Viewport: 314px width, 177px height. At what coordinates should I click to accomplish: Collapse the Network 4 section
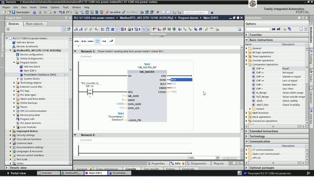(75, 135)
